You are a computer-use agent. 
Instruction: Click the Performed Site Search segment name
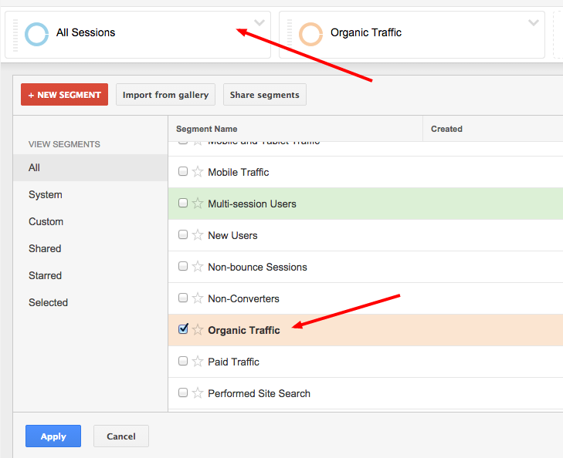coord(259,393)
